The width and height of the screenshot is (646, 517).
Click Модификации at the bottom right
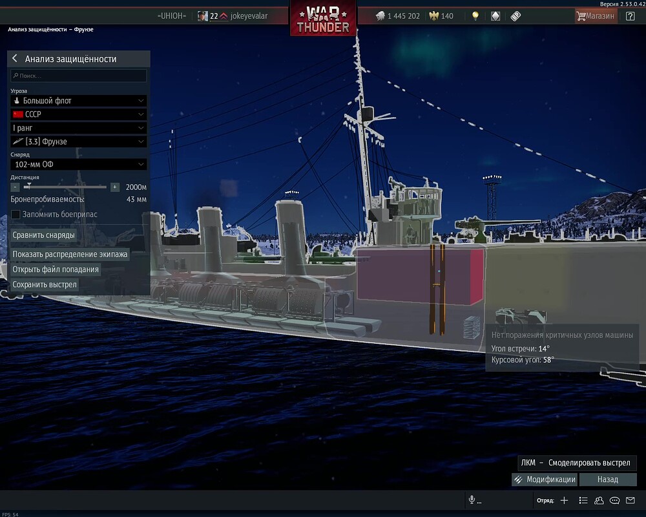pos(543,480)
